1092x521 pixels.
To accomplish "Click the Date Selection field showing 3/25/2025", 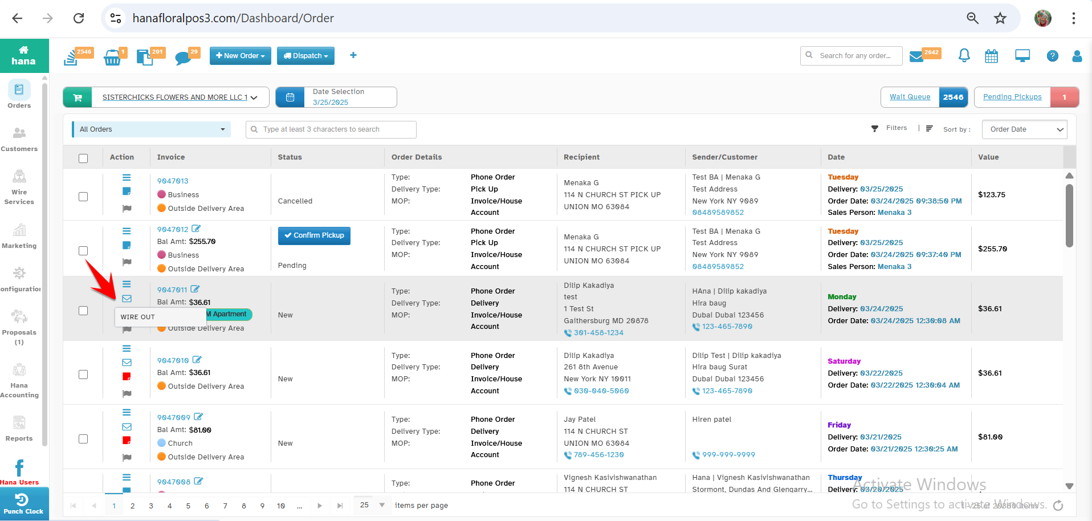I will (336, 97).
